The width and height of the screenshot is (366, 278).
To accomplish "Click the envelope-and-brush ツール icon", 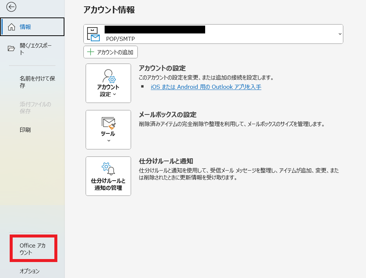I will tap(108, 123).
